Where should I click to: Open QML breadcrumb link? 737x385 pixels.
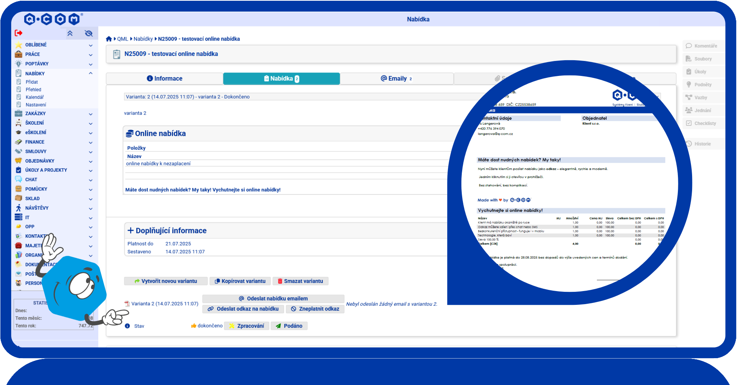[x=123, y=39]
